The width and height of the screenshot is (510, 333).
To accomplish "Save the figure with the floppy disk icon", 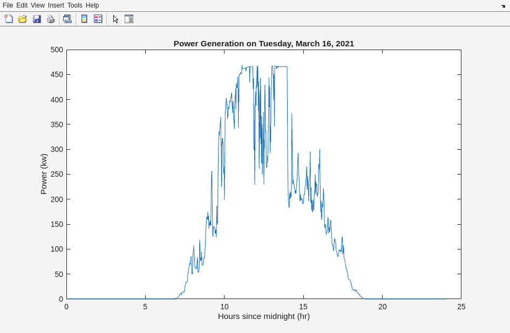I will (37, 19).
